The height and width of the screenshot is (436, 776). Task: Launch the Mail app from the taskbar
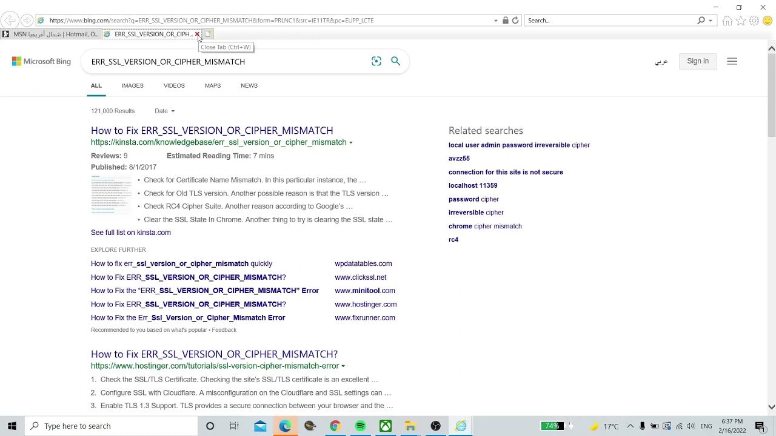260,426
